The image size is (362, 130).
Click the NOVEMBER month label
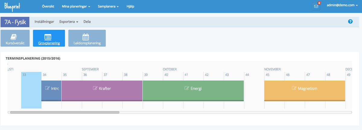pyautogui.click(x=272, y=69)
